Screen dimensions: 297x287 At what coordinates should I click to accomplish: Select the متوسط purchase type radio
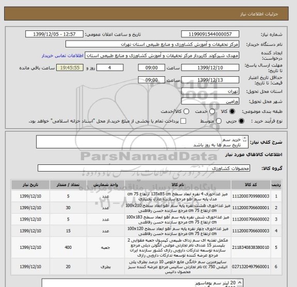219,121
